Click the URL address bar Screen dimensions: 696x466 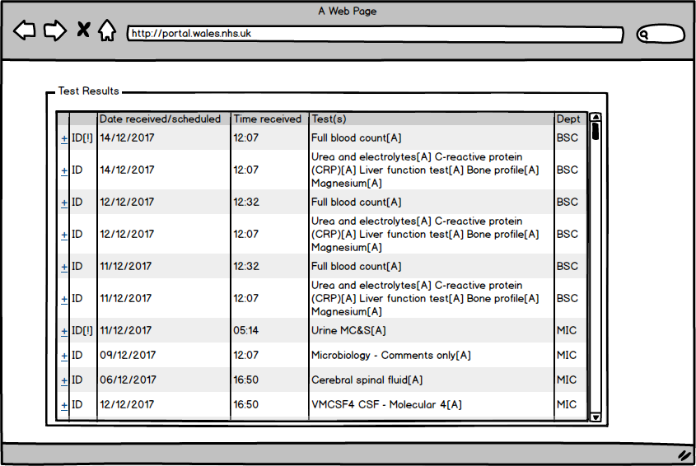pos(375,35)
